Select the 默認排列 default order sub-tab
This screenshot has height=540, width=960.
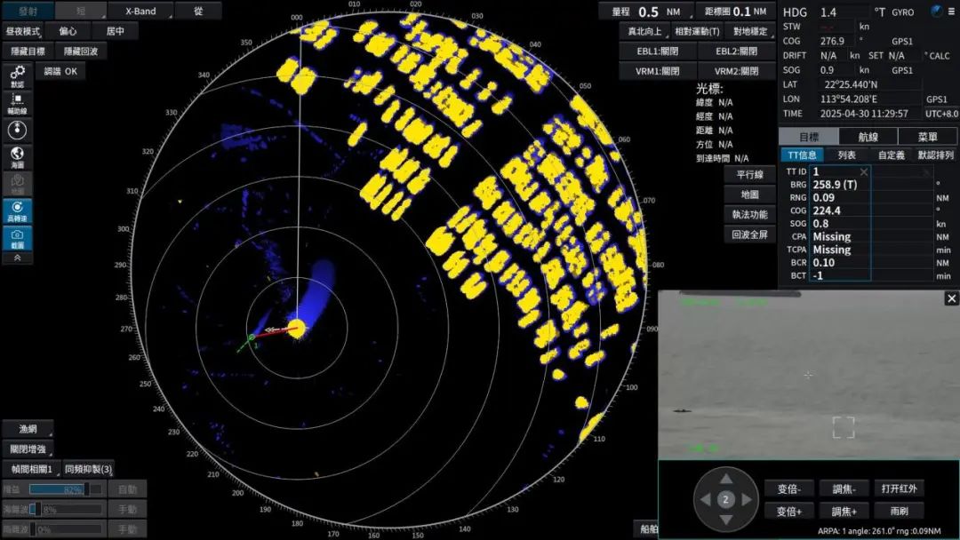coord(935,155)
